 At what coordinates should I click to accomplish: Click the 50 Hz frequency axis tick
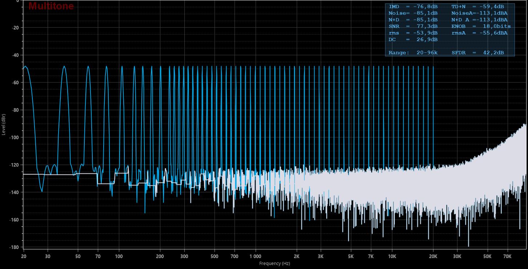78,256
